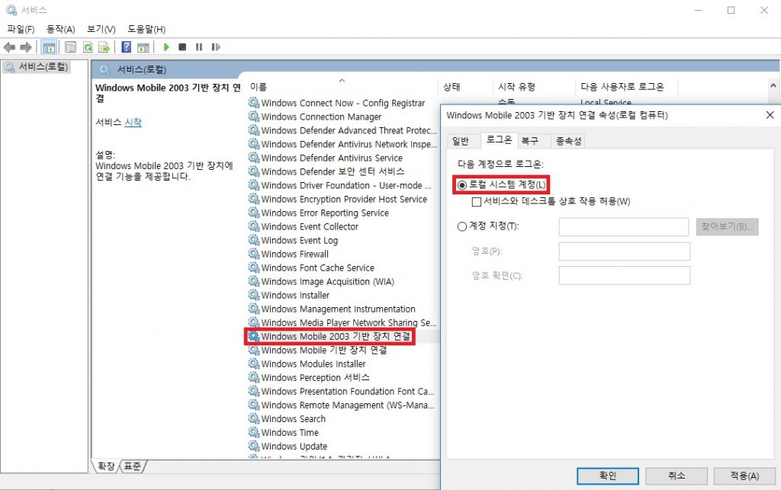Confirm the dialog with the 확인 button
The image size is (781, 490).
point(608,476)
